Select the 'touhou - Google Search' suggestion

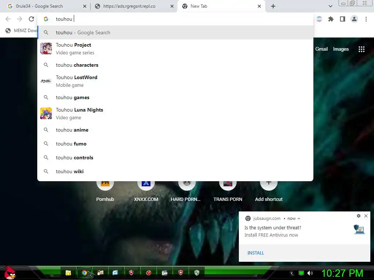tap(175, 32)
